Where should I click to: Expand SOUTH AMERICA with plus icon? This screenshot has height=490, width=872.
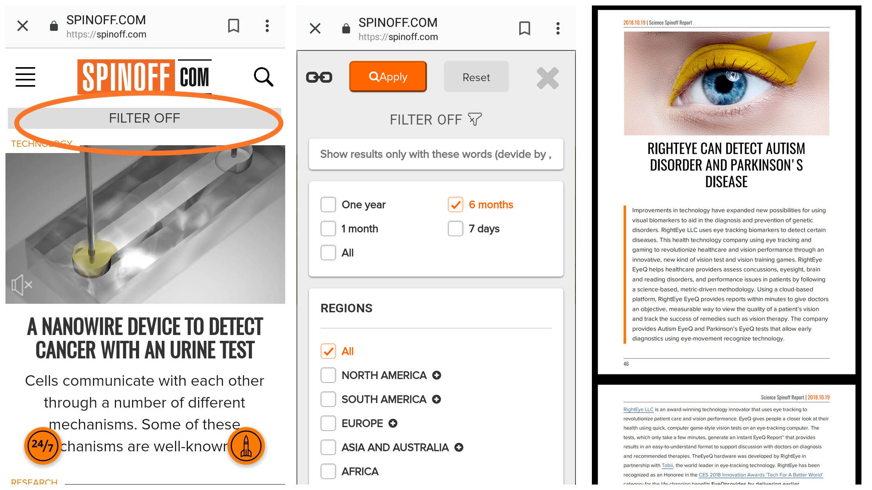[437, 399]
